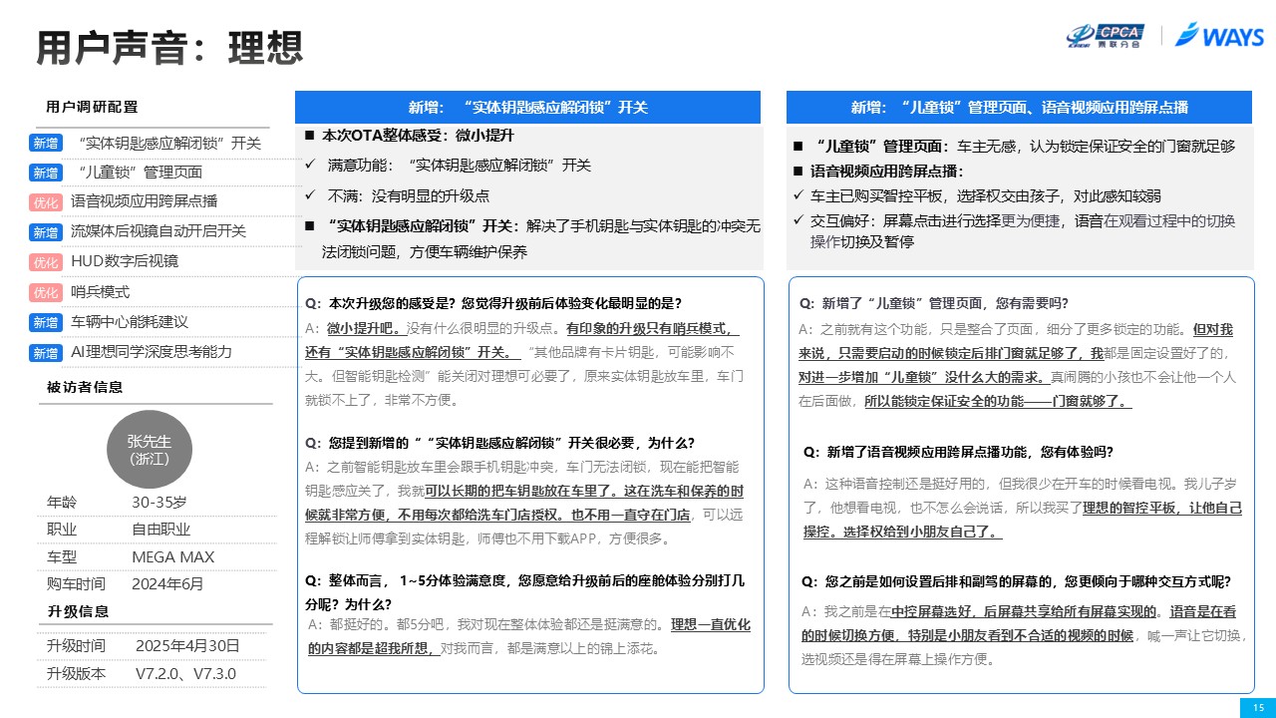The width and height of the screenshot is (1276, 718).
Task: Click question Q：您提到新增的"实体钥匙感应解闭锁"开关很必要
Action: pos(499,443)
